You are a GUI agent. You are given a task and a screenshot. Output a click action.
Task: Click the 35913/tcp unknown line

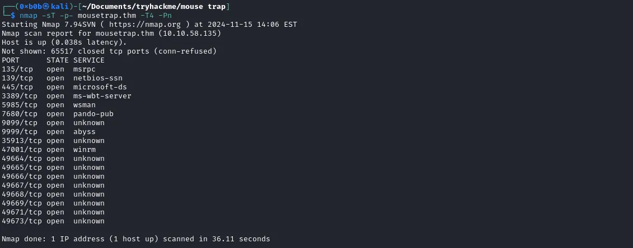pyautogui.click(x=53, y=141)
